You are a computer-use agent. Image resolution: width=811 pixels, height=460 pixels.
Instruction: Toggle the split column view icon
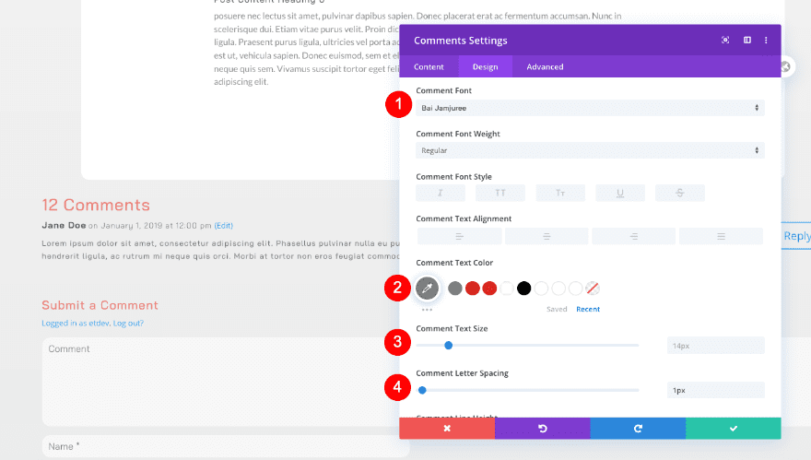[x=746, y=41]
